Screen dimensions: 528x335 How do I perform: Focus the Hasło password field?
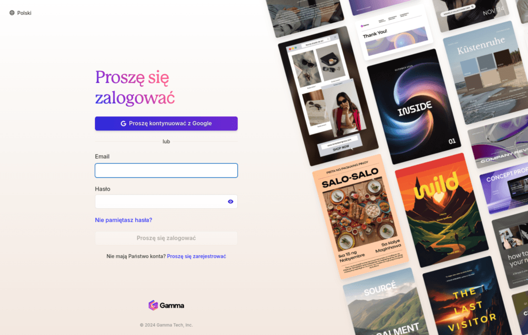[166, 202]
